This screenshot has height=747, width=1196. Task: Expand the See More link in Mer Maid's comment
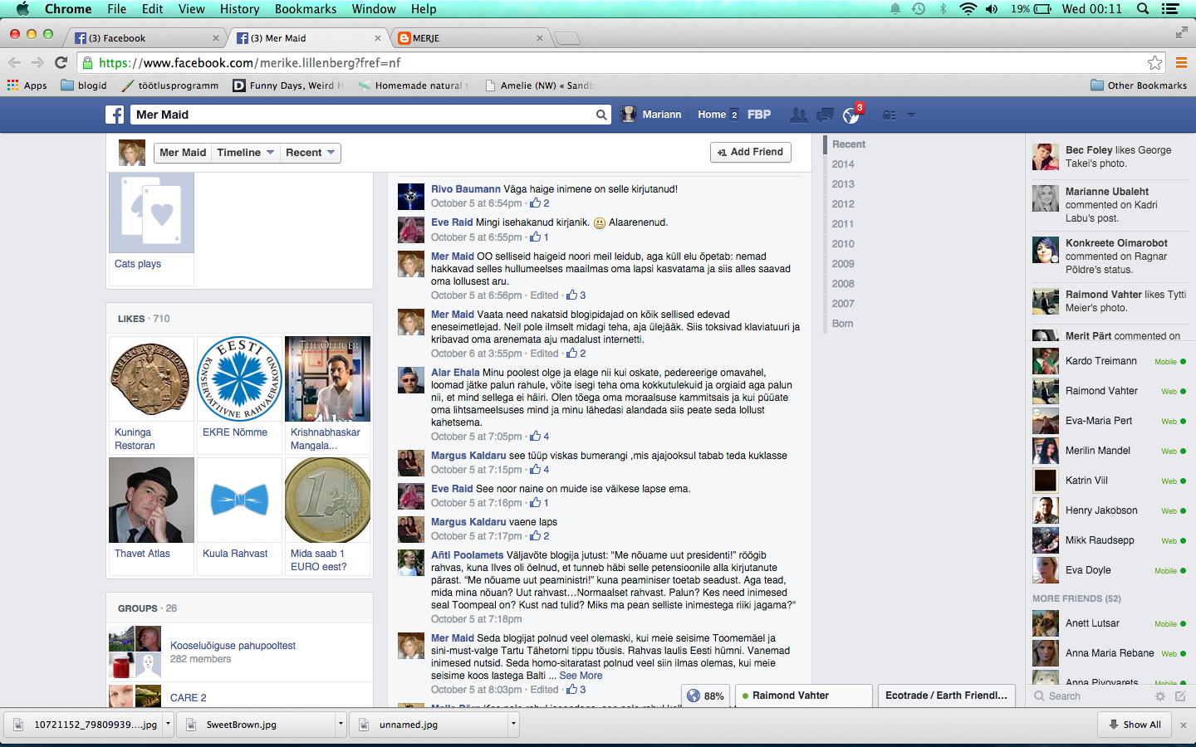581,676
